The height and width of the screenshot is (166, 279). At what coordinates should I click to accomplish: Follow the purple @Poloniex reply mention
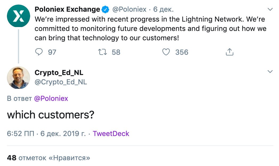point(51,98)
